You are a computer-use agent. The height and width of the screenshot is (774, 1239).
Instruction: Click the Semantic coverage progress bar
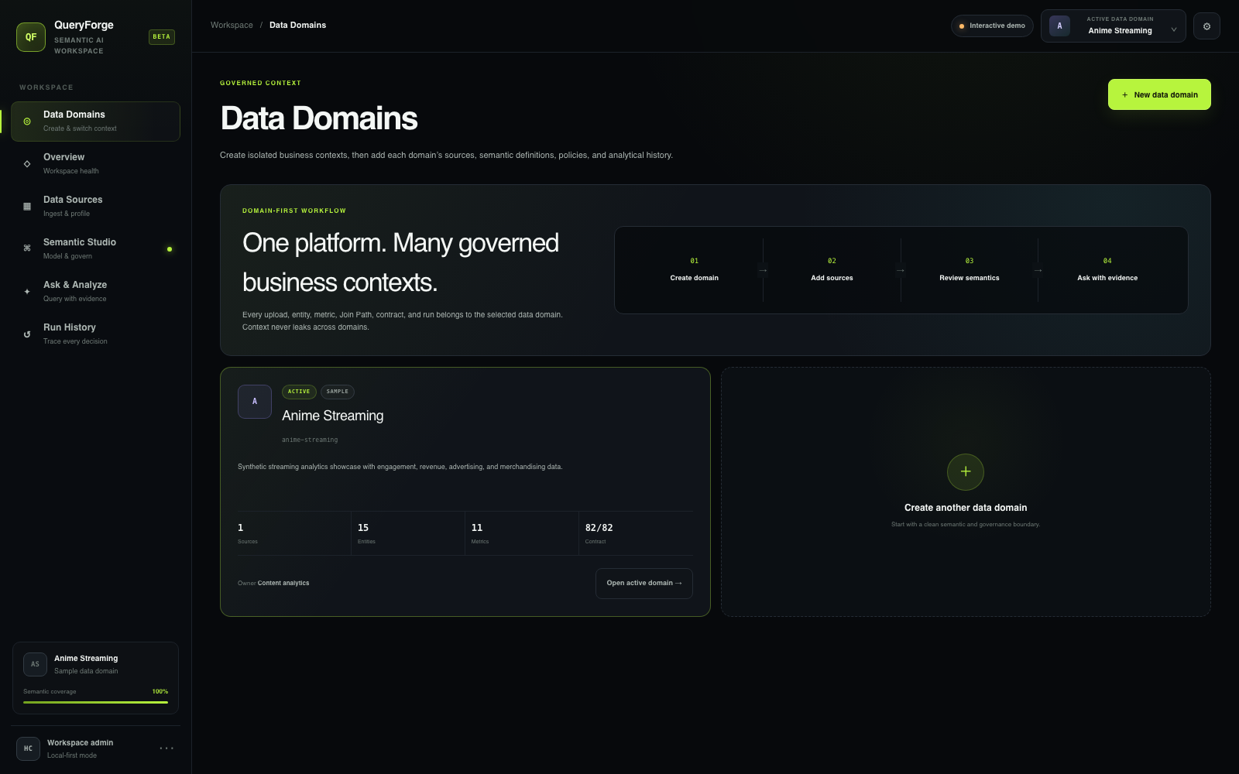95,702
